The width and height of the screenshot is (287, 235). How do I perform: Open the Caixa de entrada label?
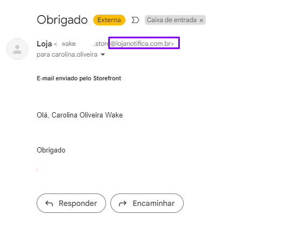(x=172, y=20)
